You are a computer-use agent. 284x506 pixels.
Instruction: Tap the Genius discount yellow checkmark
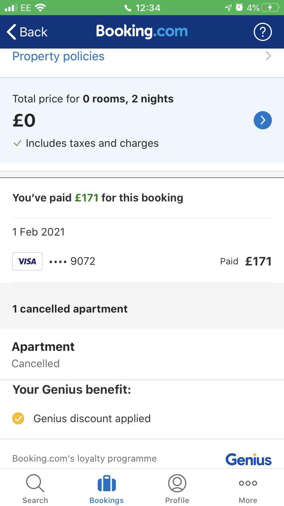tap(18, 418)
